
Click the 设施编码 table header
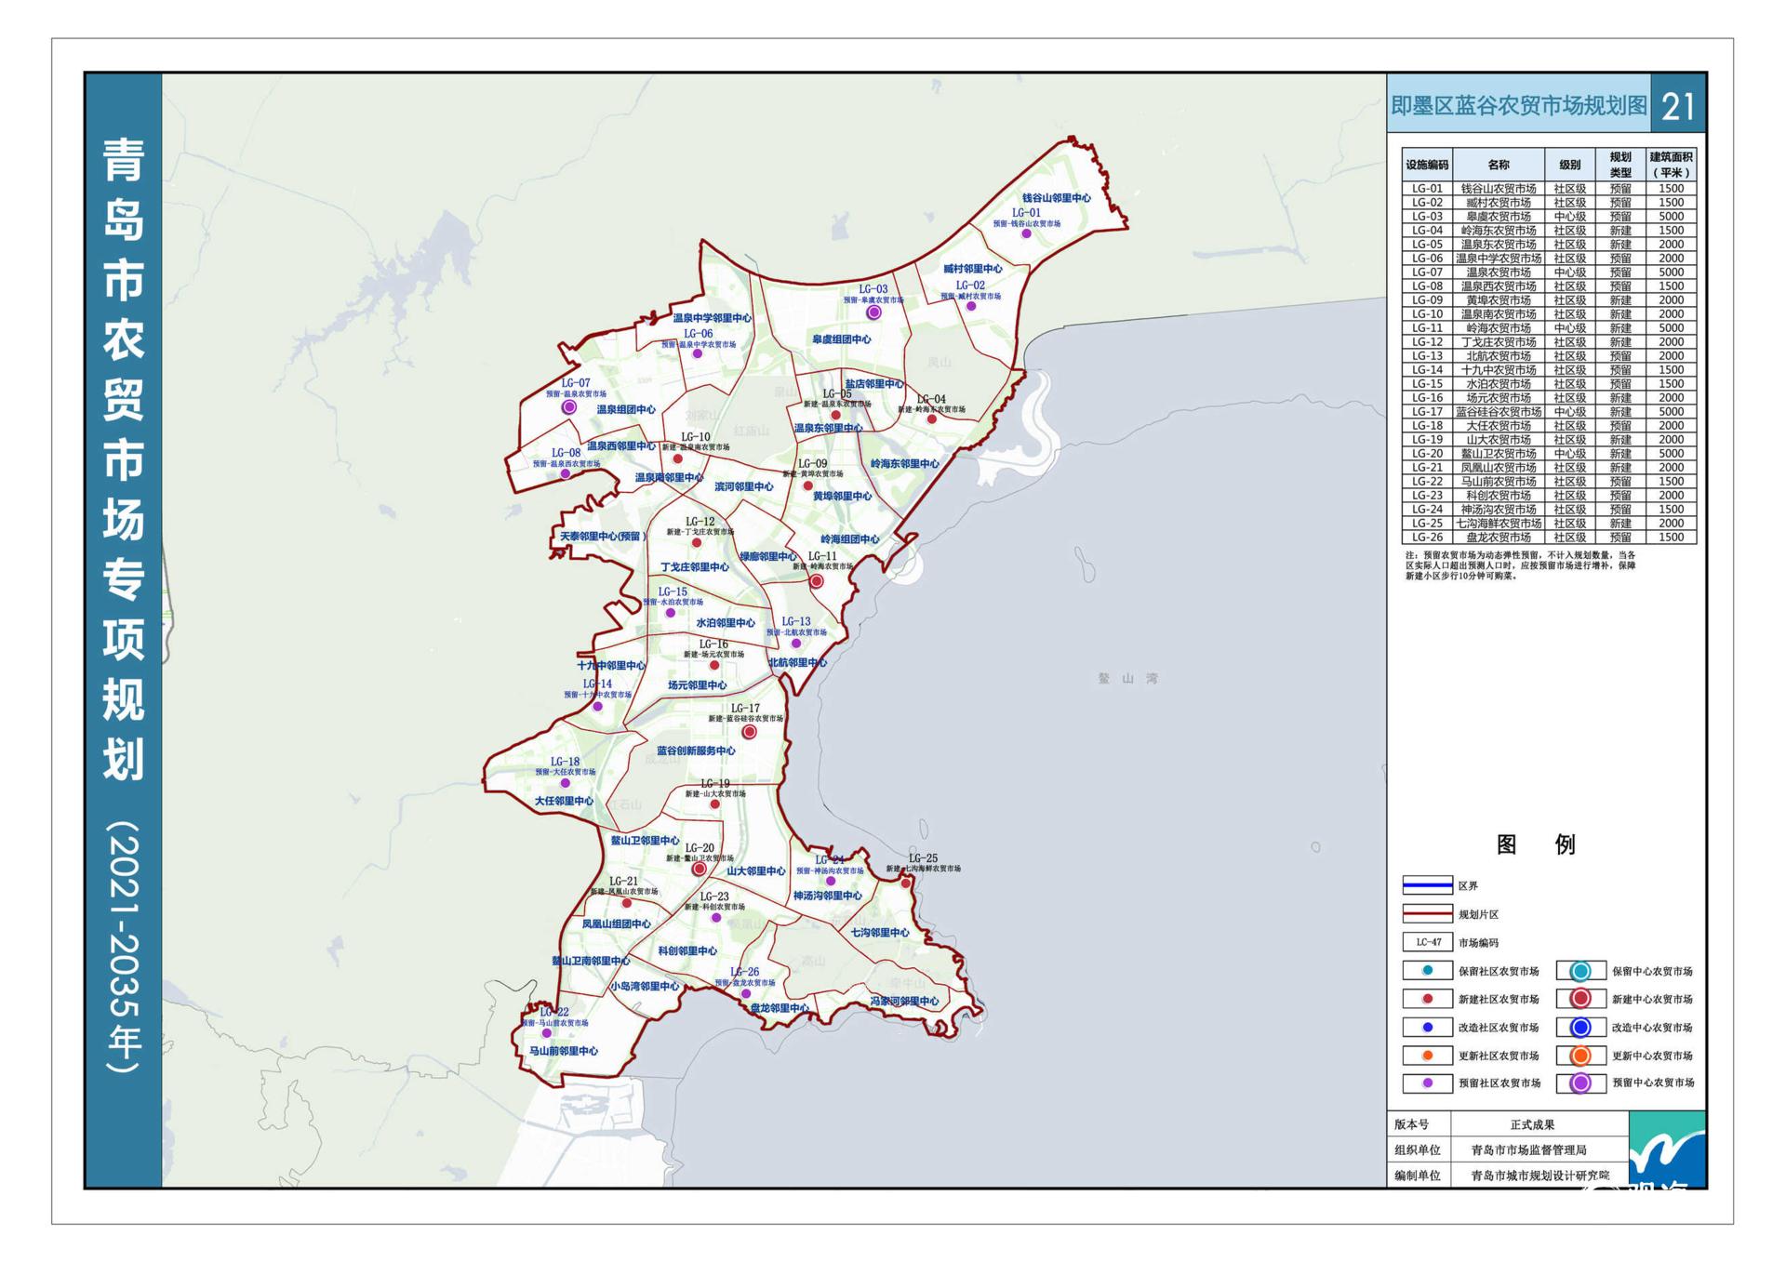tap(1427, 165)
